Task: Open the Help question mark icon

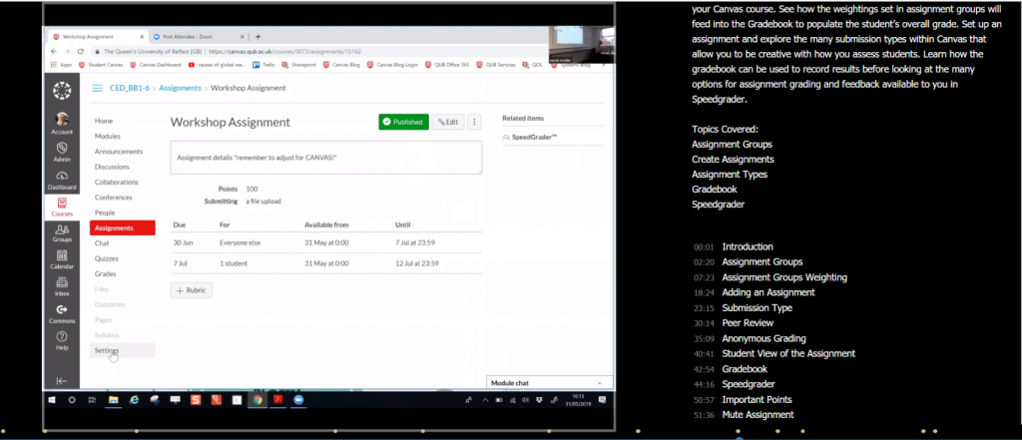Action: click(62, 340)
